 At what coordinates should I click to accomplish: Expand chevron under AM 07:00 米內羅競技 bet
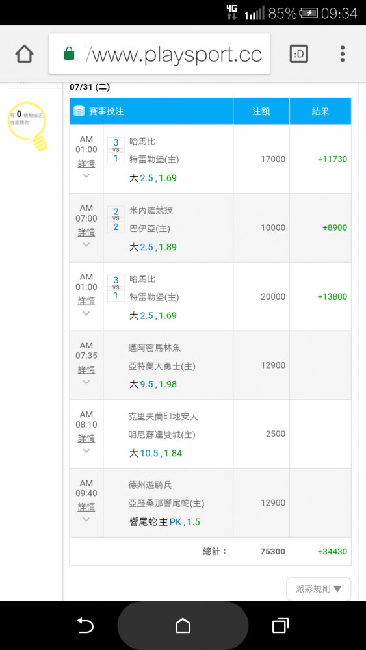[86, 244]
